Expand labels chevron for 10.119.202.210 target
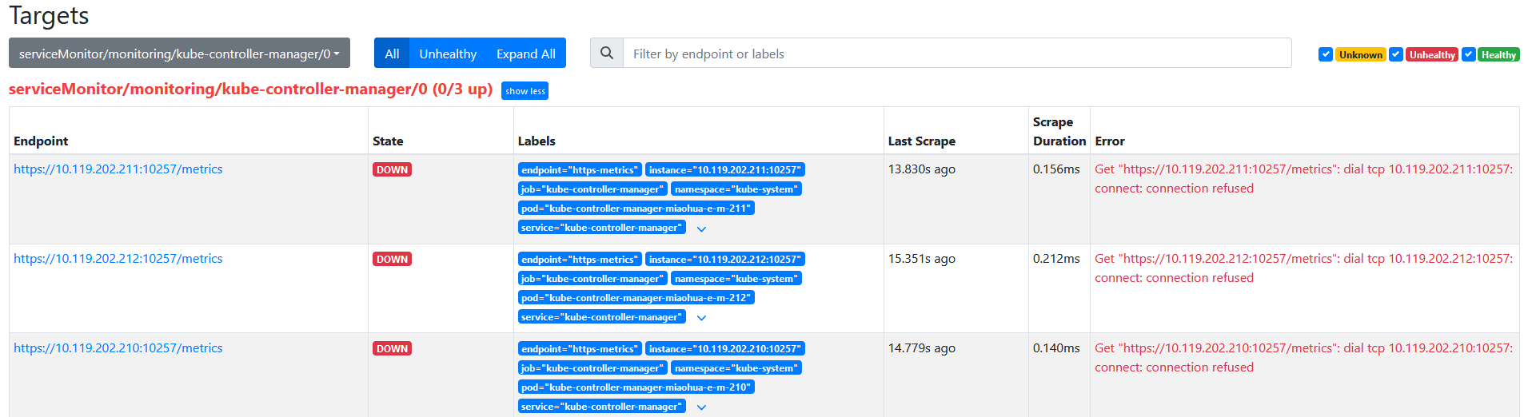The height and width of the screenshot is (417, 1532). pyautogui.click(x=701, y=407)
